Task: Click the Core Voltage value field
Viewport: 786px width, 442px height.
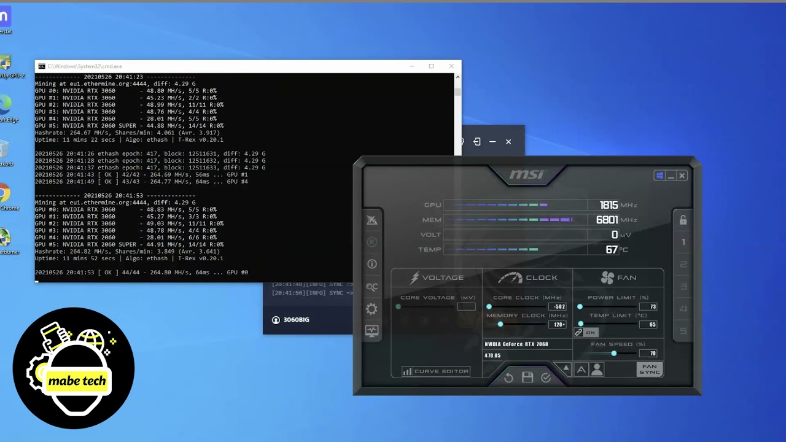Action: 466,306
